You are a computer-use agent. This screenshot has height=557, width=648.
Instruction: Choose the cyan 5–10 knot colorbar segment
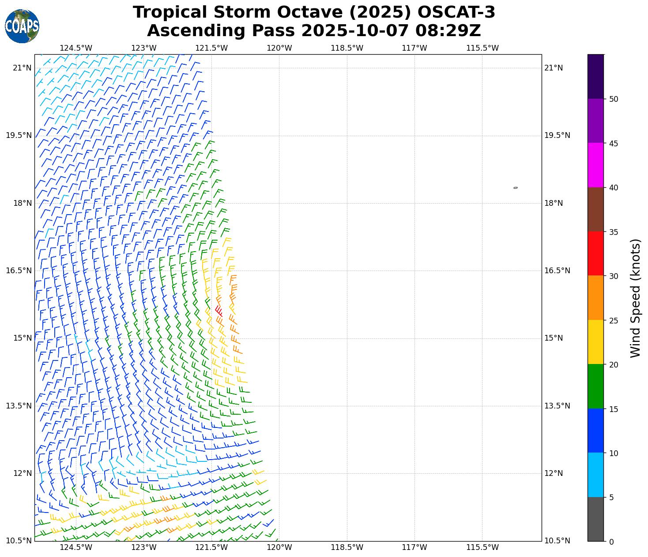pyautogui.click(x=595, y=475)
